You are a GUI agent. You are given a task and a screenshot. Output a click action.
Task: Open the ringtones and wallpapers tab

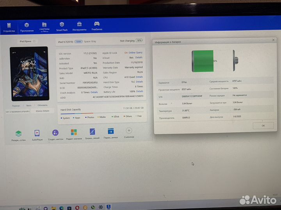(x=44, y=27)
